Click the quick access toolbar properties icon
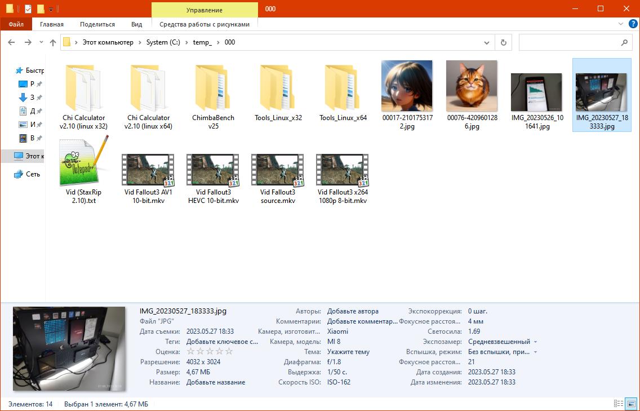Viewport: 640px width, 411px height. (28, 8)
